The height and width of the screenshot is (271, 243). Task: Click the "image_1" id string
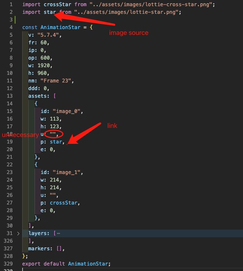click(67, 172)
